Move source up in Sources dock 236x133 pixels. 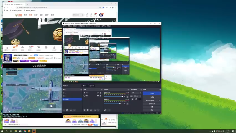point(95,110)
